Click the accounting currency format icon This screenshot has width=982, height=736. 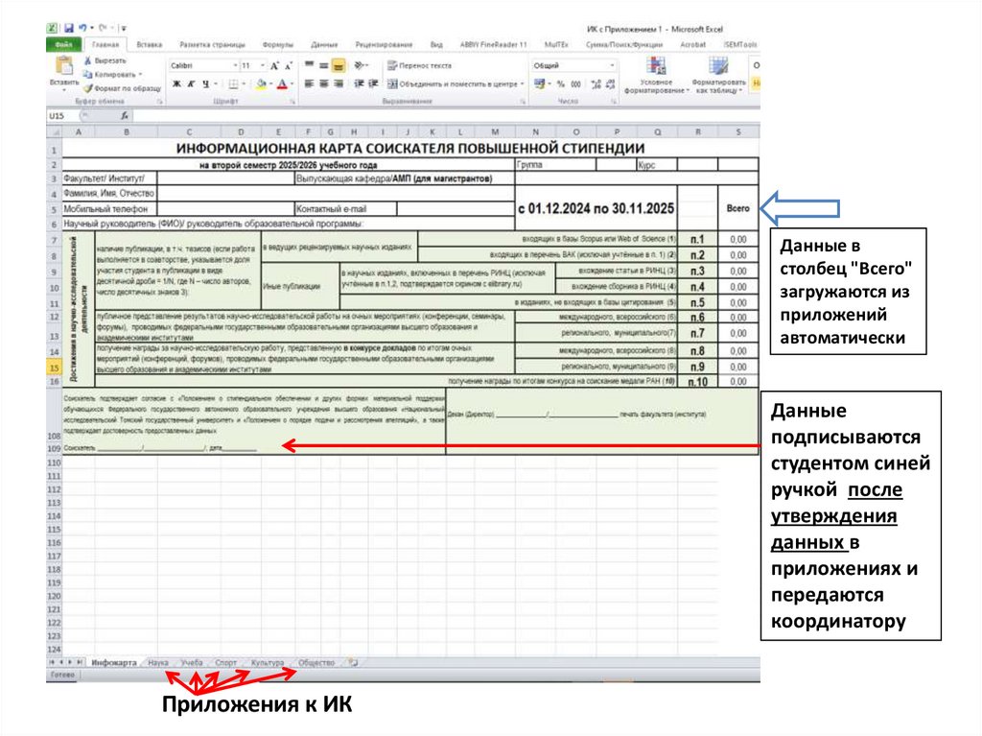pos(539,84)
